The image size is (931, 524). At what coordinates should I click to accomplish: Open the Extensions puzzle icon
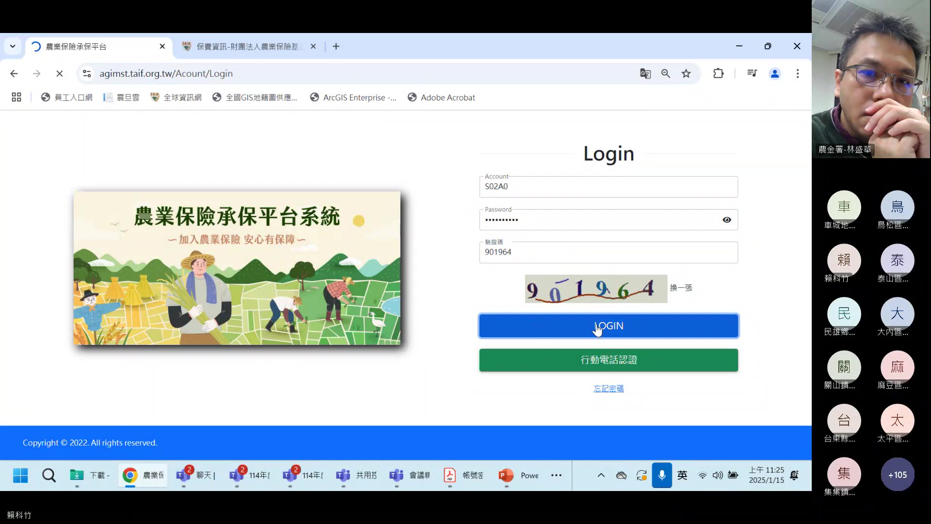pos(719,74)
